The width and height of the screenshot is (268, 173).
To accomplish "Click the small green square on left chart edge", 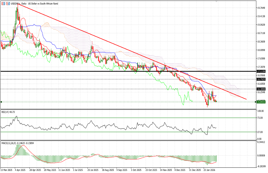I will click(x=1, y=102).
